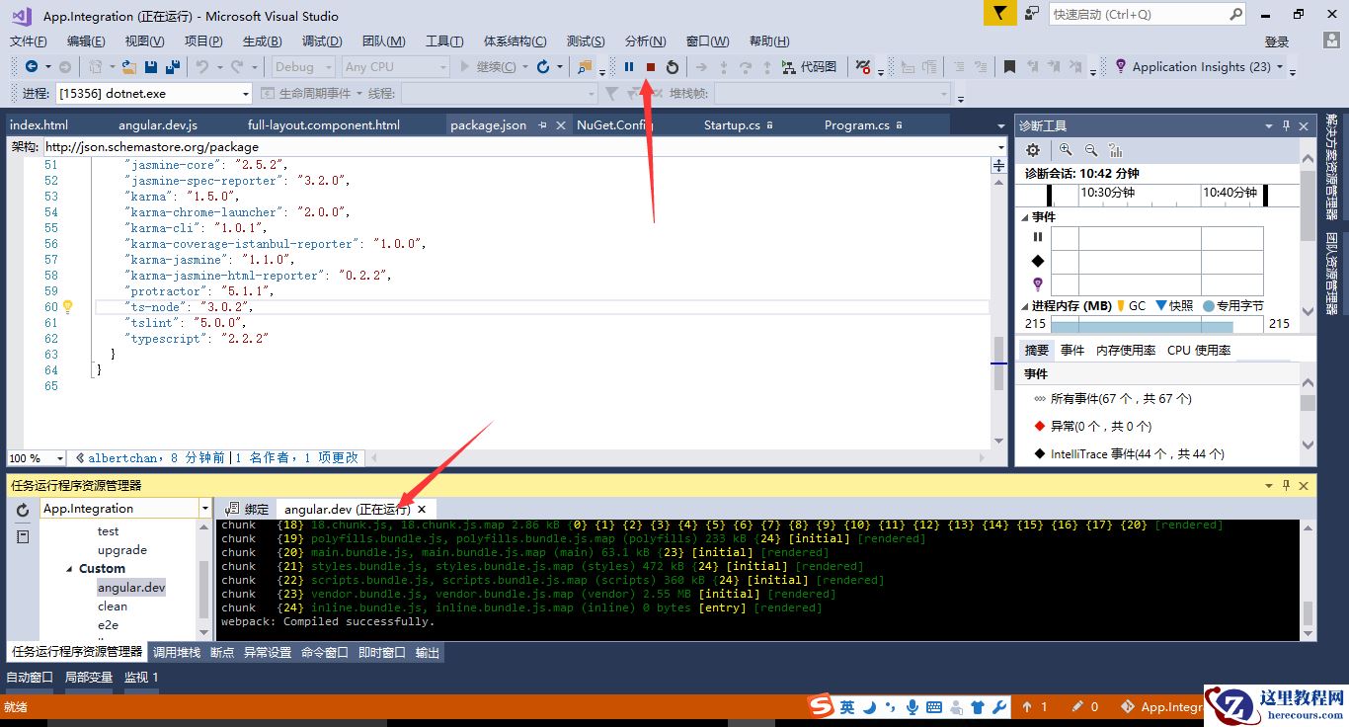Pause debugging with the Break All button
The height and width of the screenshot is (727, 1349).
click(x=629, y=67)
